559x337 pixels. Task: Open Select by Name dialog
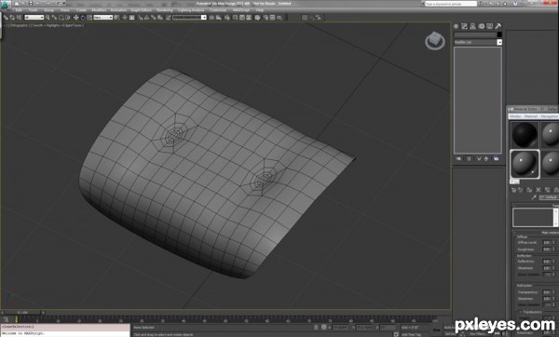54,18
